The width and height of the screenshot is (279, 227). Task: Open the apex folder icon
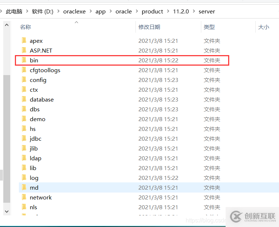tap(24, 41)
